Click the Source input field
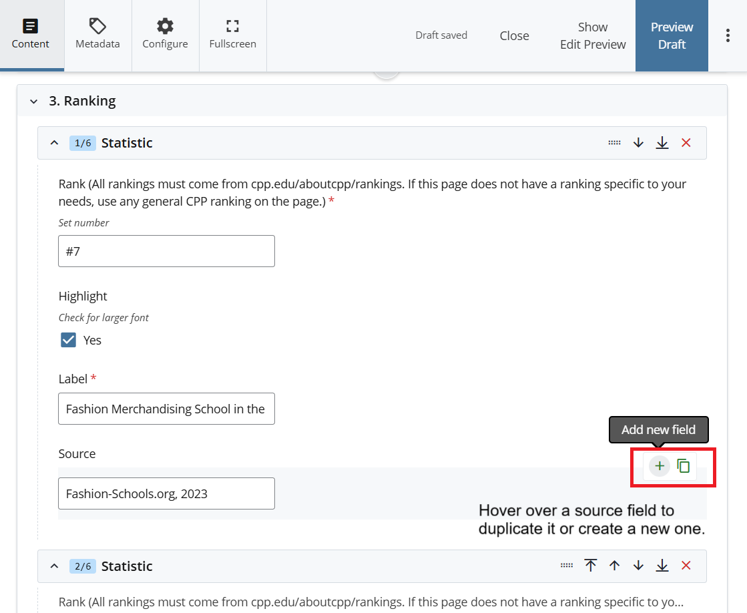747x613 pixels. 166,494
